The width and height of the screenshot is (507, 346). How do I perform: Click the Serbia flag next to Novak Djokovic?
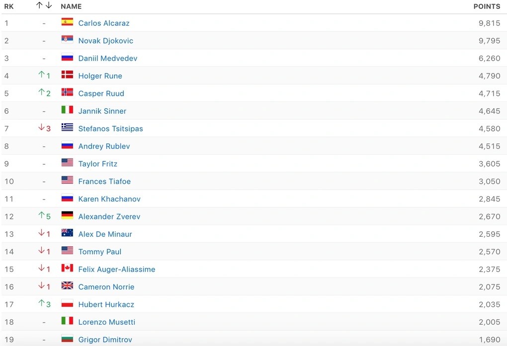pos(67,40)
